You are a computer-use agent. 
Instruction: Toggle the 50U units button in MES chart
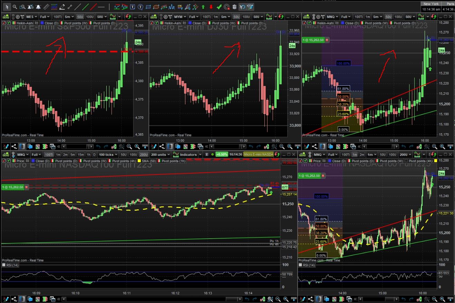click(80, 17)
